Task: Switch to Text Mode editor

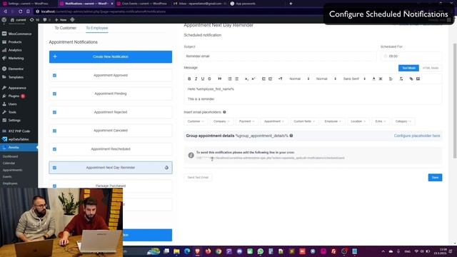Action: pyautogui.click(x=408, y=68)
